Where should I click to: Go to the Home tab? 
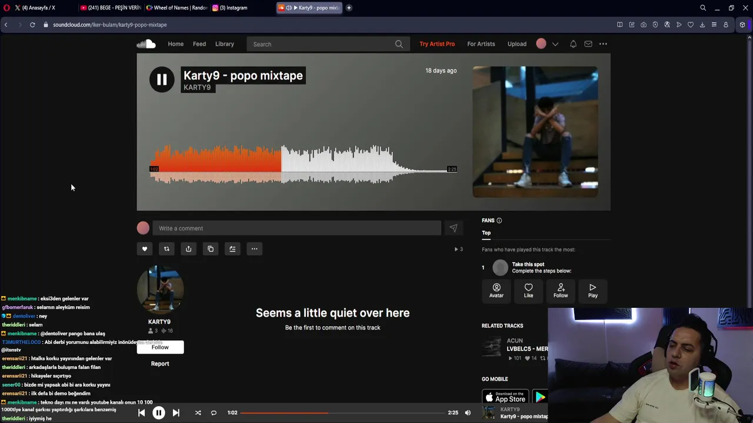(x=176, y=44)
